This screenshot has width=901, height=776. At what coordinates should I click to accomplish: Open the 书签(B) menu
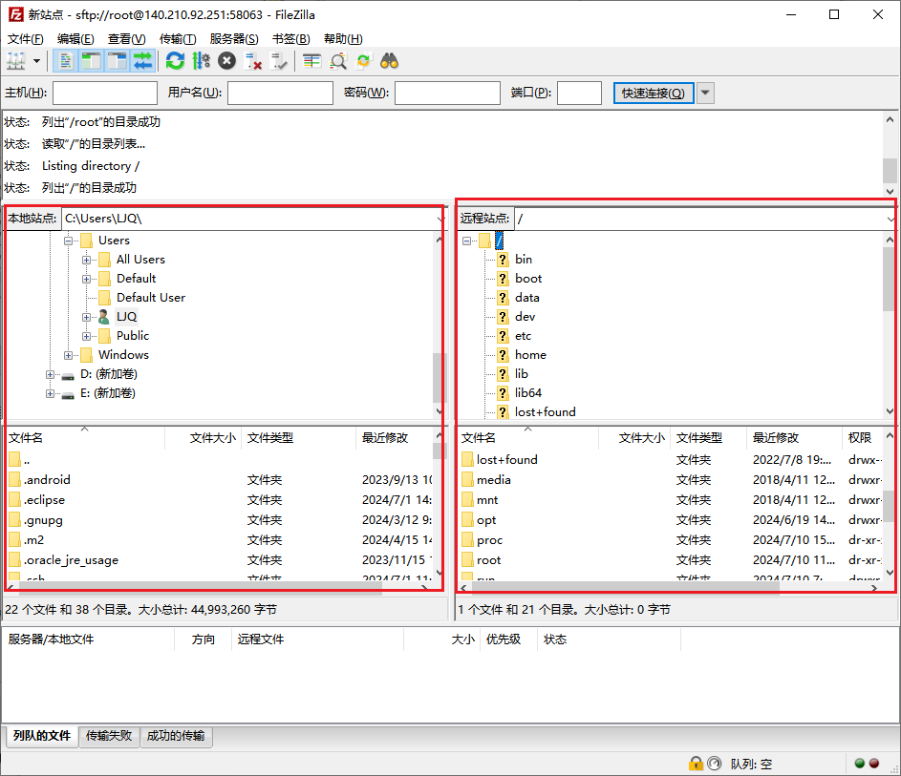(x=290, y=38)
